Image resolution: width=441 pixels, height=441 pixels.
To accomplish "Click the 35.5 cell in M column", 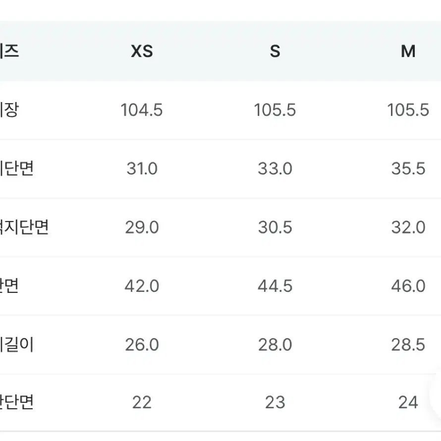I will pyautogui.click(x=408, y=168).
